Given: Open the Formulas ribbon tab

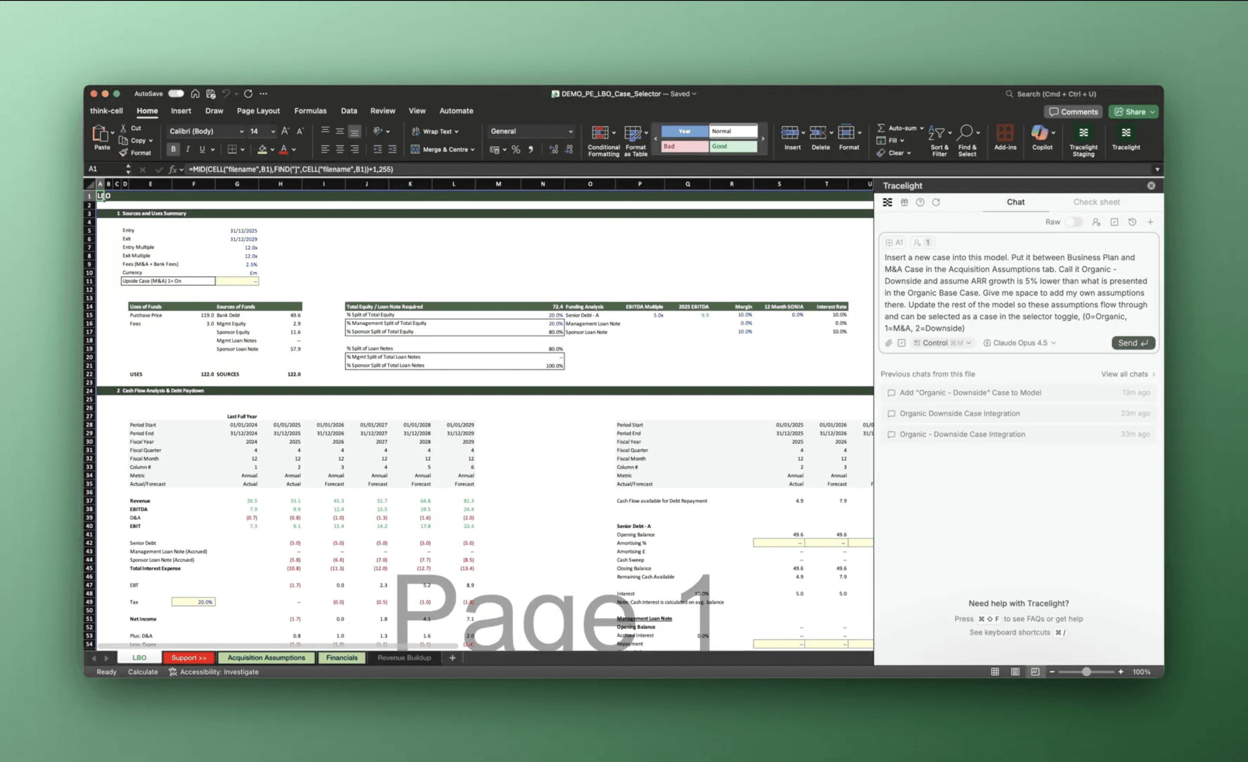Looking at the screenshot, I should coord(310,111).
